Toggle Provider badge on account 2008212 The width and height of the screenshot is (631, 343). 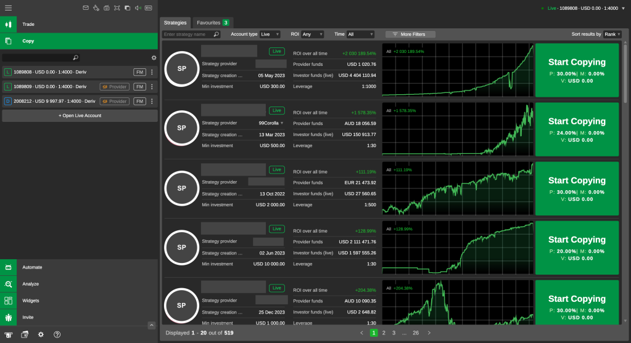tap(114, 101)
